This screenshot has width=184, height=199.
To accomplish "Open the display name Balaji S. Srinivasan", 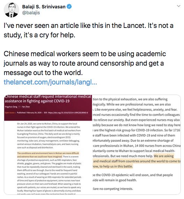I will click(x=44, y=7).
